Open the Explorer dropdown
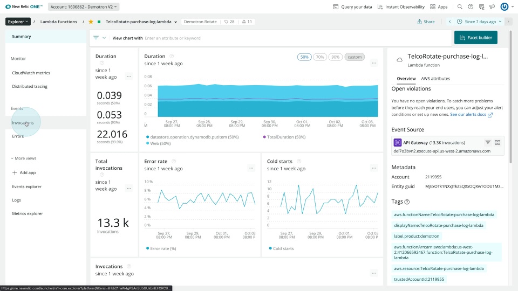 [18, 22]
